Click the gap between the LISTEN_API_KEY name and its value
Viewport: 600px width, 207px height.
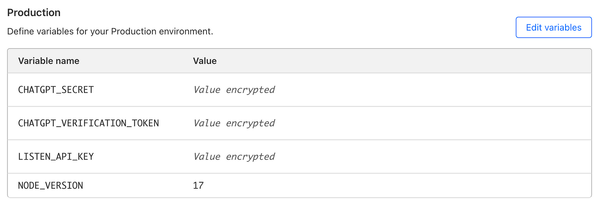tap(143, 157)
